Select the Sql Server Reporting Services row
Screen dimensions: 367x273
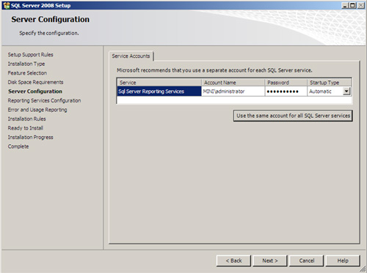click(159, 91)
